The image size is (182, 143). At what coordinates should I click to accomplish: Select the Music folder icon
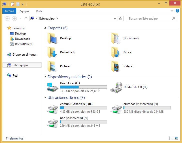pyautogui.click(x=115, y=52)
